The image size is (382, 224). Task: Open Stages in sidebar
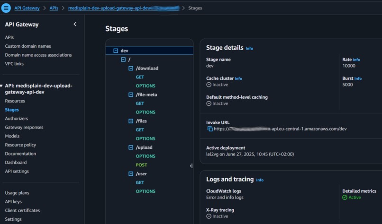(x=12, y=110)
